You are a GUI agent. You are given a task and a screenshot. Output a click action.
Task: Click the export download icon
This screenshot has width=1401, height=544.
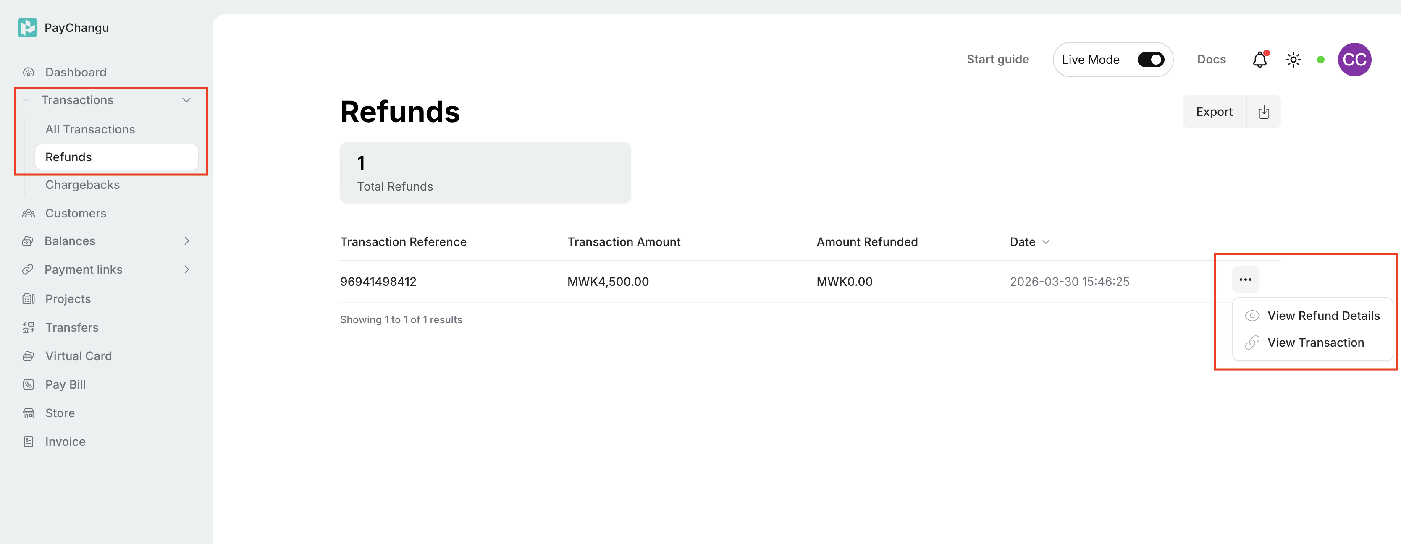[1263, 112]
